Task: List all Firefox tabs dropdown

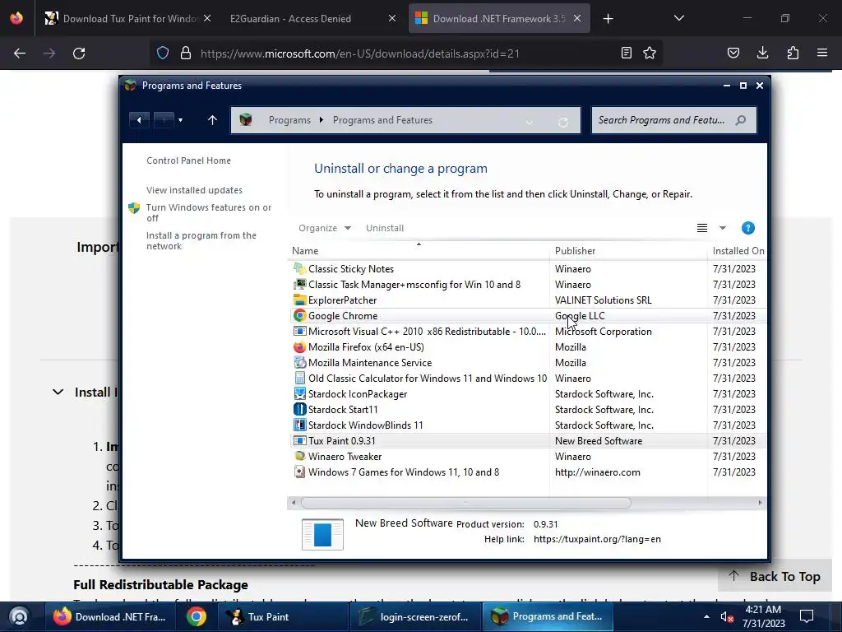Action: click(678, 18)
